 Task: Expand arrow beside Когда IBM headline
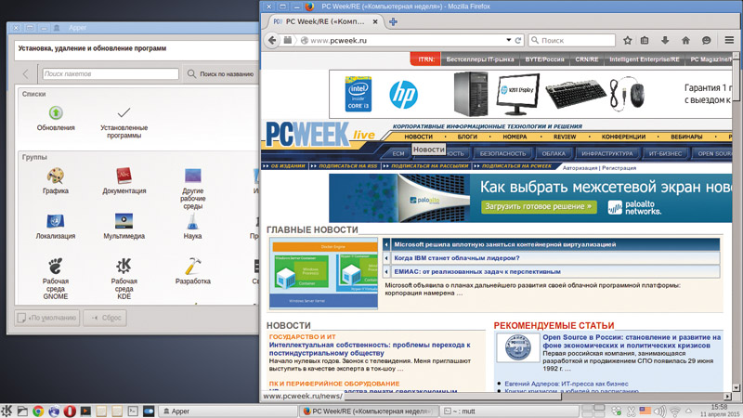coord(386,258)
